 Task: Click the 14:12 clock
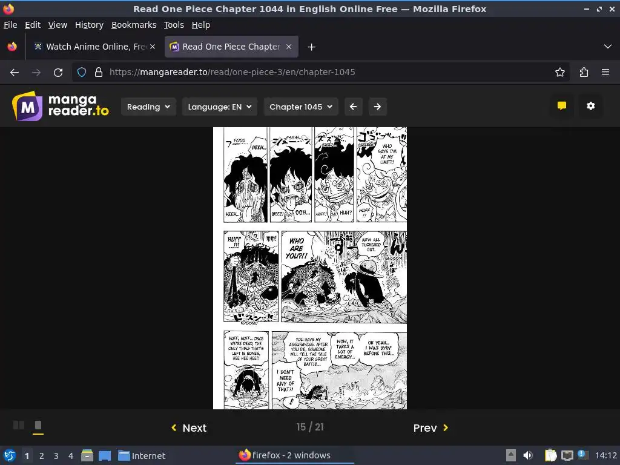[x=605, y=455]
